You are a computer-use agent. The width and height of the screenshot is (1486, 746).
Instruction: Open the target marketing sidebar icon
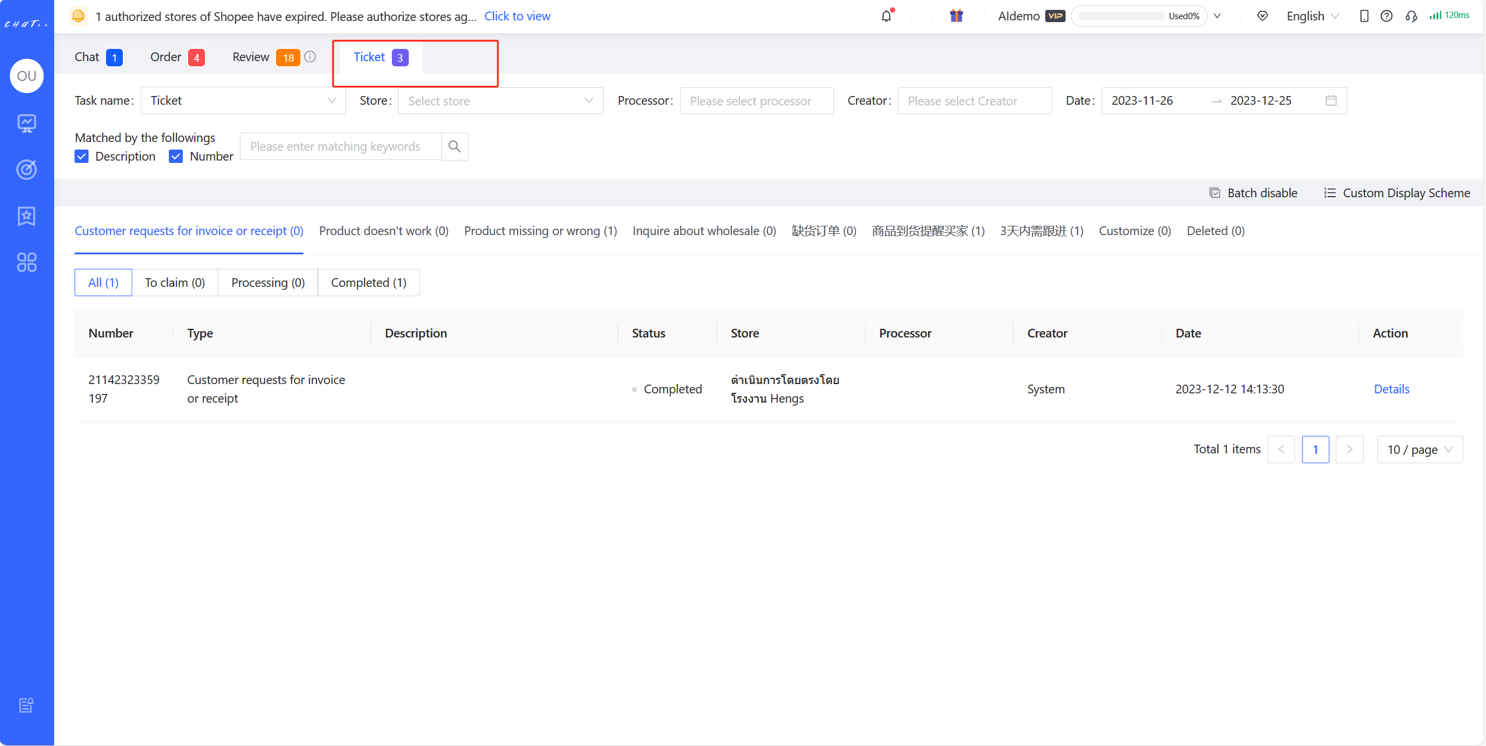click(x=27, y=169)
